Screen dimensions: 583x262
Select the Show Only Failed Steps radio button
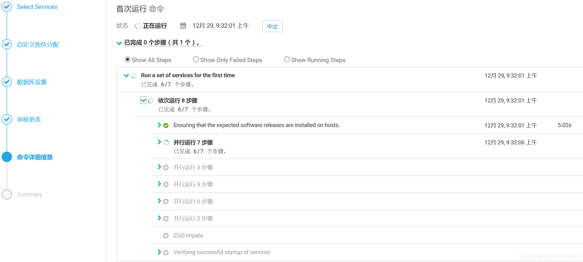click(196, 59)
